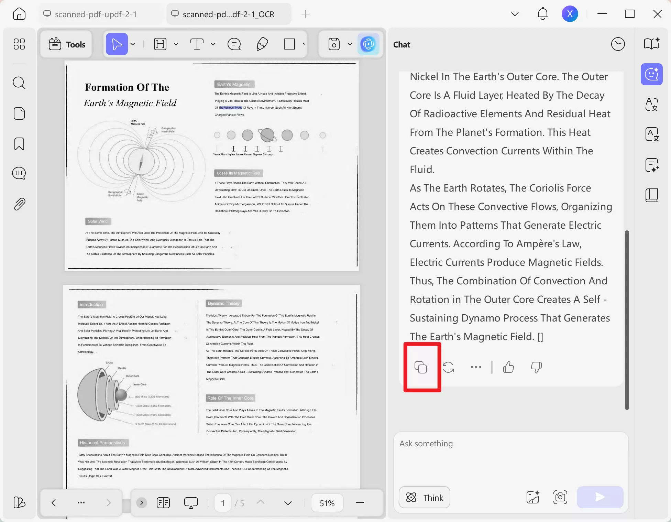Capture screenshot for chat input
This screenshot has width=671, height=522.
pyautogui.click(x=560, y=497)
